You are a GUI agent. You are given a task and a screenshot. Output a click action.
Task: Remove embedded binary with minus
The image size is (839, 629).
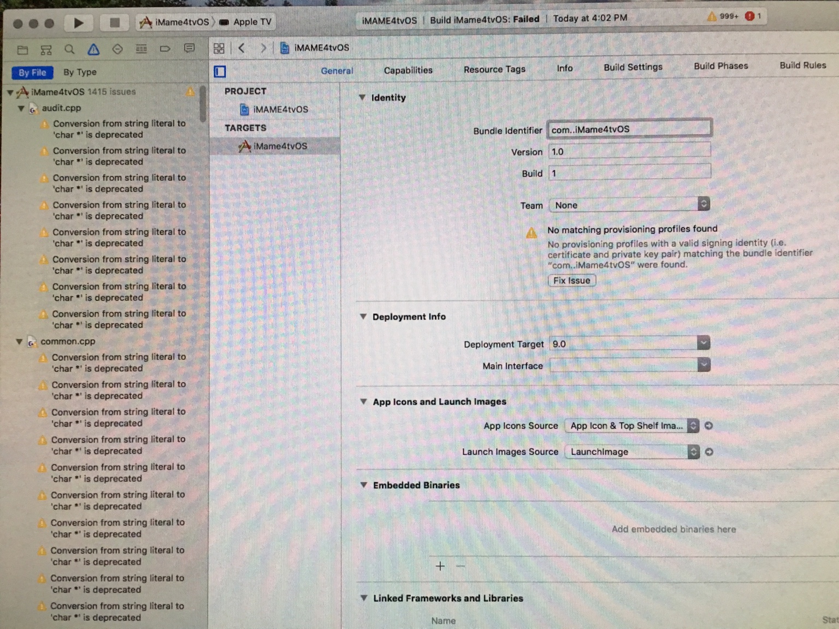[x=460, y=566]
